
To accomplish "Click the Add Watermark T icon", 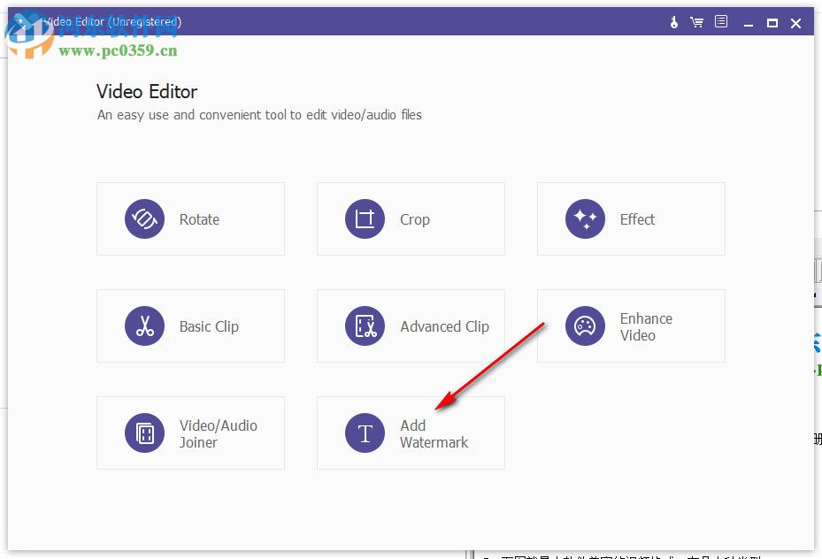I will coord(365,433).
